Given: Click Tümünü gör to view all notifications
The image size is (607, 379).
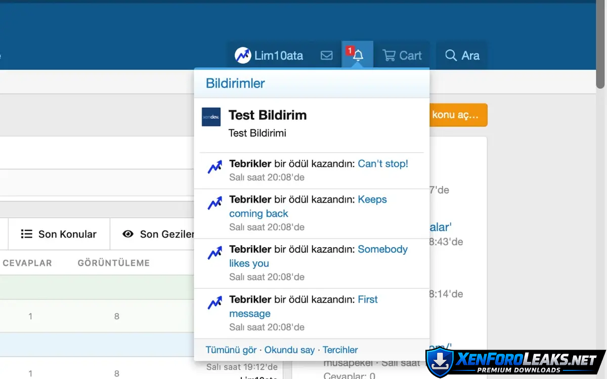Looking at the screenshot, I should pyautogui.click(x=231, y=350).
